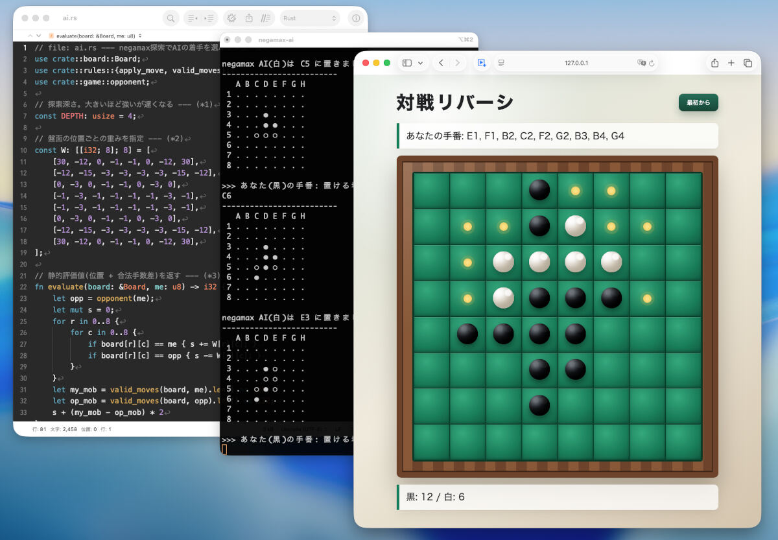
Task: Click the ai.rs editor window title
Action: tap(70, 18)
